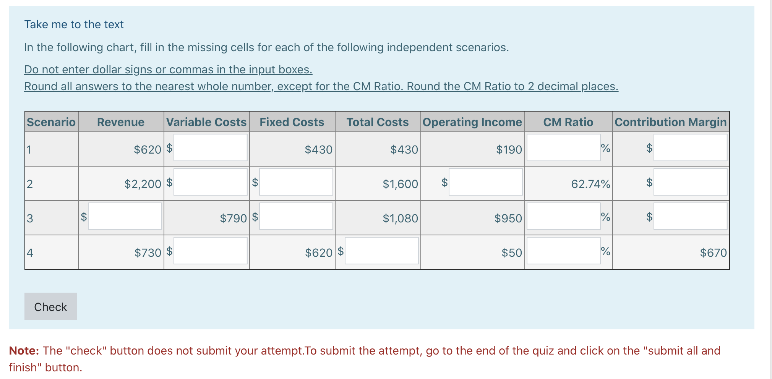Click the Revenue input for Scenario 3
The width and height of the screenshot is (772, 379).
124,217
